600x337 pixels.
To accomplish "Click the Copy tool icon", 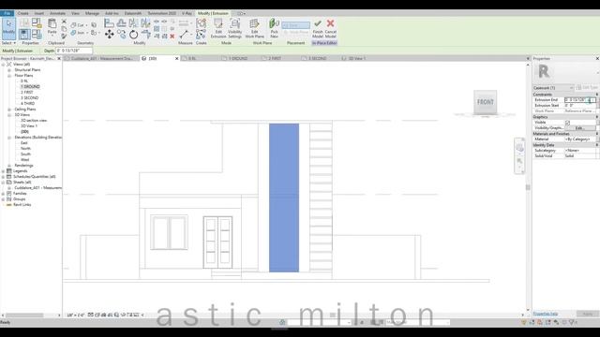I will tap(122, 35).
